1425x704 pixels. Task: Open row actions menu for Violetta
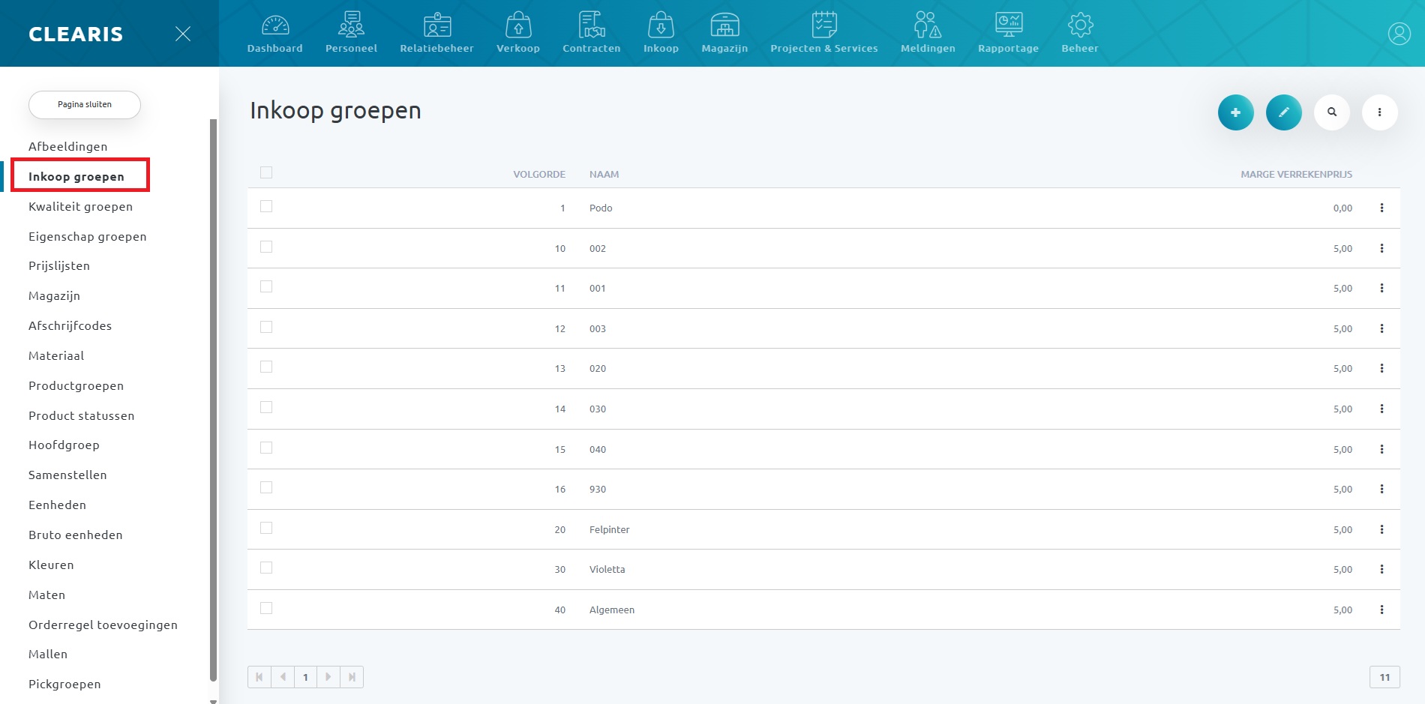point(1381,570)
